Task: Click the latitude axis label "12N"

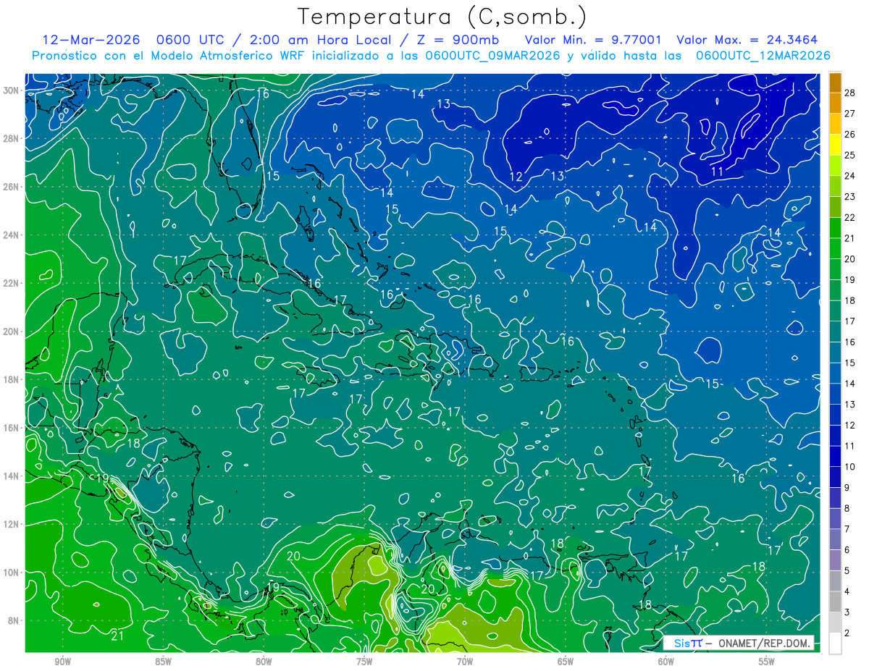Action: [11, 524]
